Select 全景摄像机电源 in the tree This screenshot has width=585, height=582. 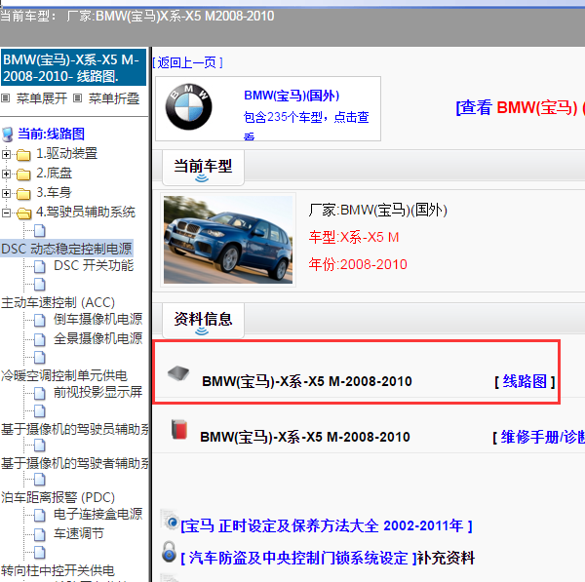[98, 338]
